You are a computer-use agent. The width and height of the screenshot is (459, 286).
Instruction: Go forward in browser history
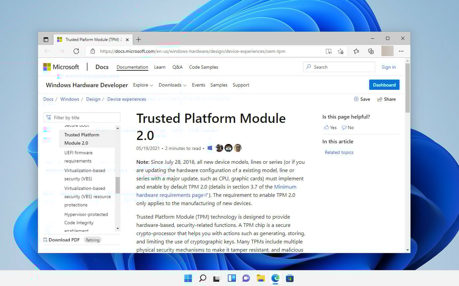point(62,51)
